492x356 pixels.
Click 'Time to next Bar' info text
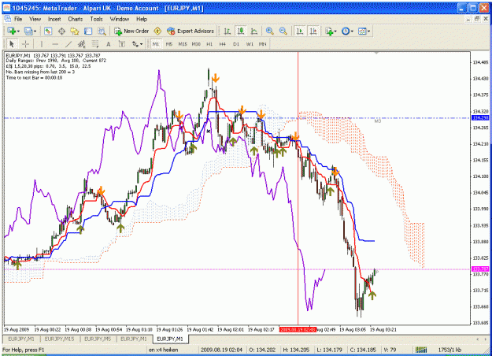[34, 78]
